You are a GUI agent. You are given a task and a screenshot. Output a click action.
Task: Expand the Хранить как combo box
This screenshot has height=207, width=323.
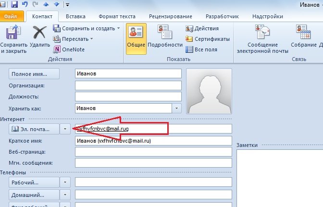click(x=176, y=109)
